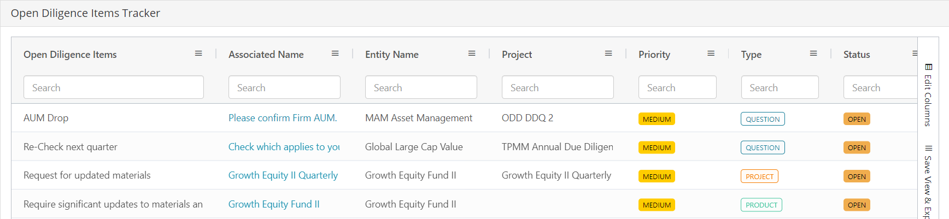The height and width of the screenshot is (219, 949).
Task: Click the Priority search field
Action: 677,87
